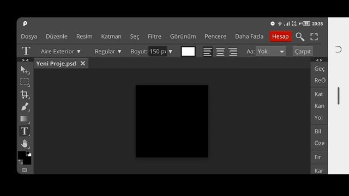
Task: Click the large T icon in options bar
Action: click(x=26, y=51)
